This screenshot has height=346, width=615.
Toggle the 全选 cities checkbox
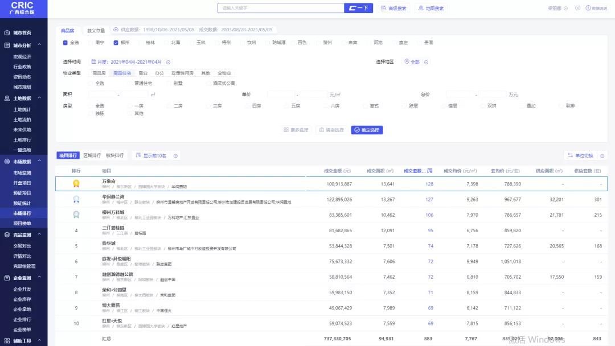[65, 42]
